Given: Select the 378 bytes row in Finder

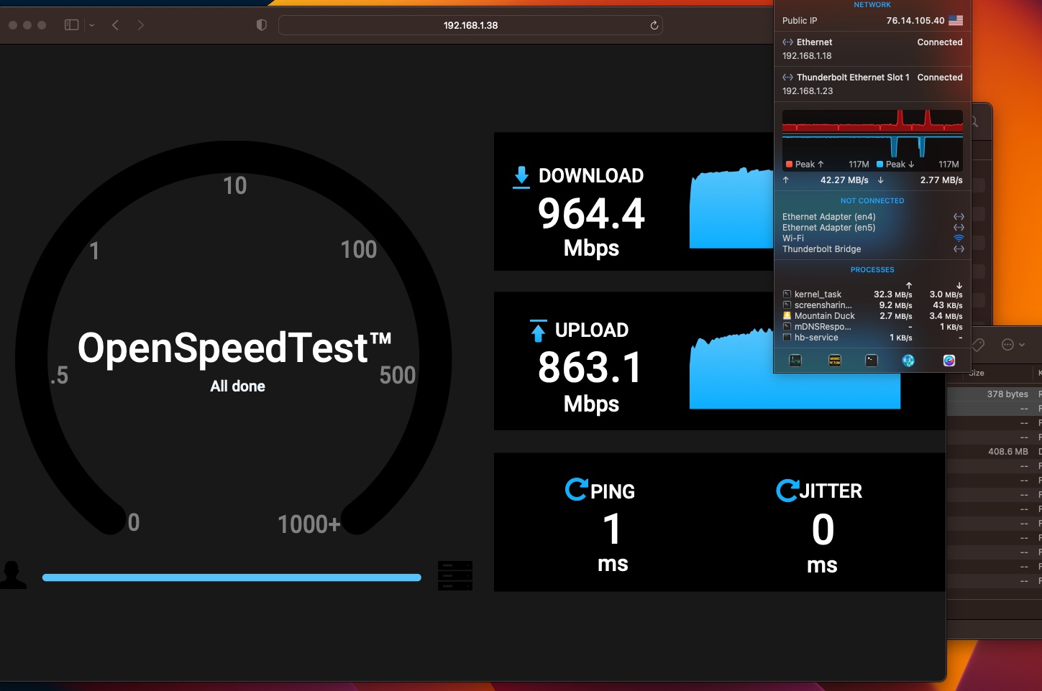Looking at the screenshot, I should (x=995, y=394).
